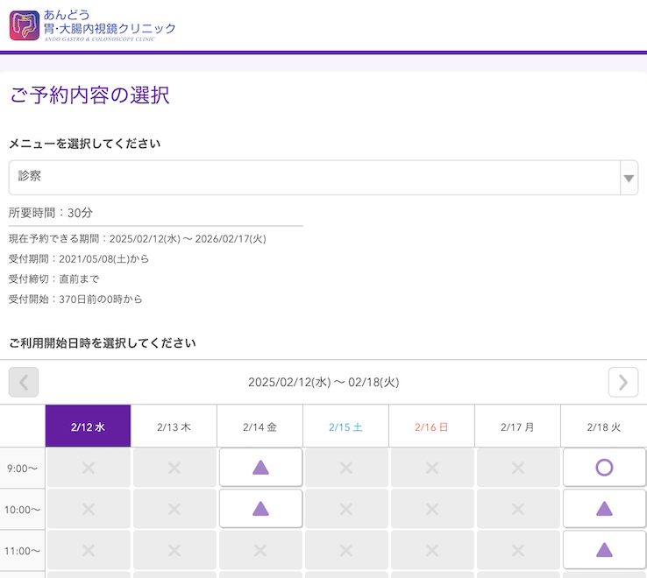Select the triangle slot on 2/14 at 10:00
This screenshot has height=578, width=647.
point(260,509)
